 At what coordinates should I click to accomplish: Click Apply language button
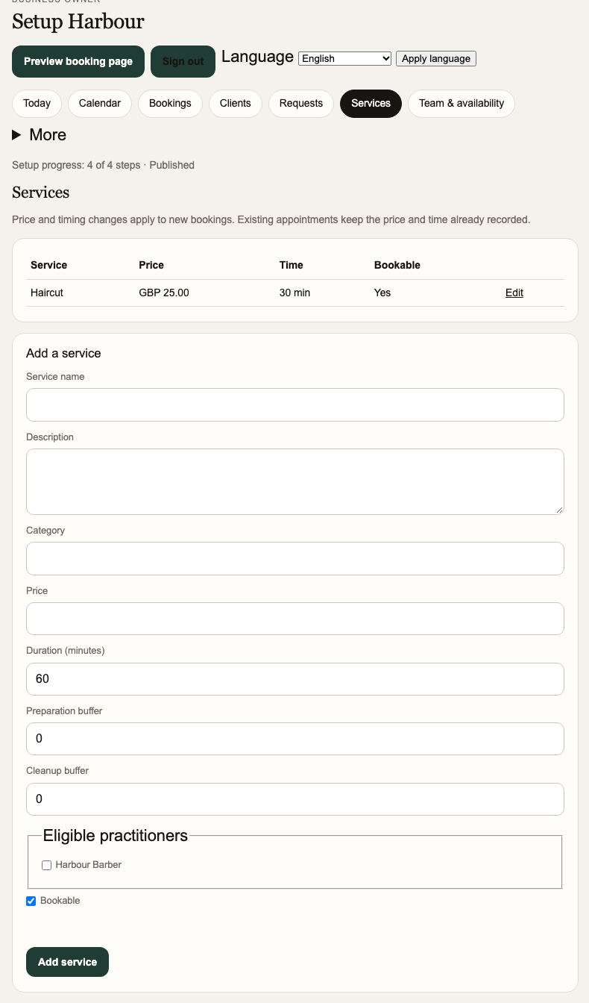pos(436,58)
